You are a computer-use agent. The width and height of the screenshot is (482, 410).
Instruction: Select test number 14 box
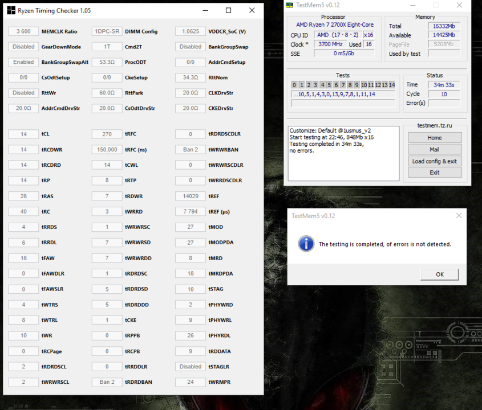(392, 85)
